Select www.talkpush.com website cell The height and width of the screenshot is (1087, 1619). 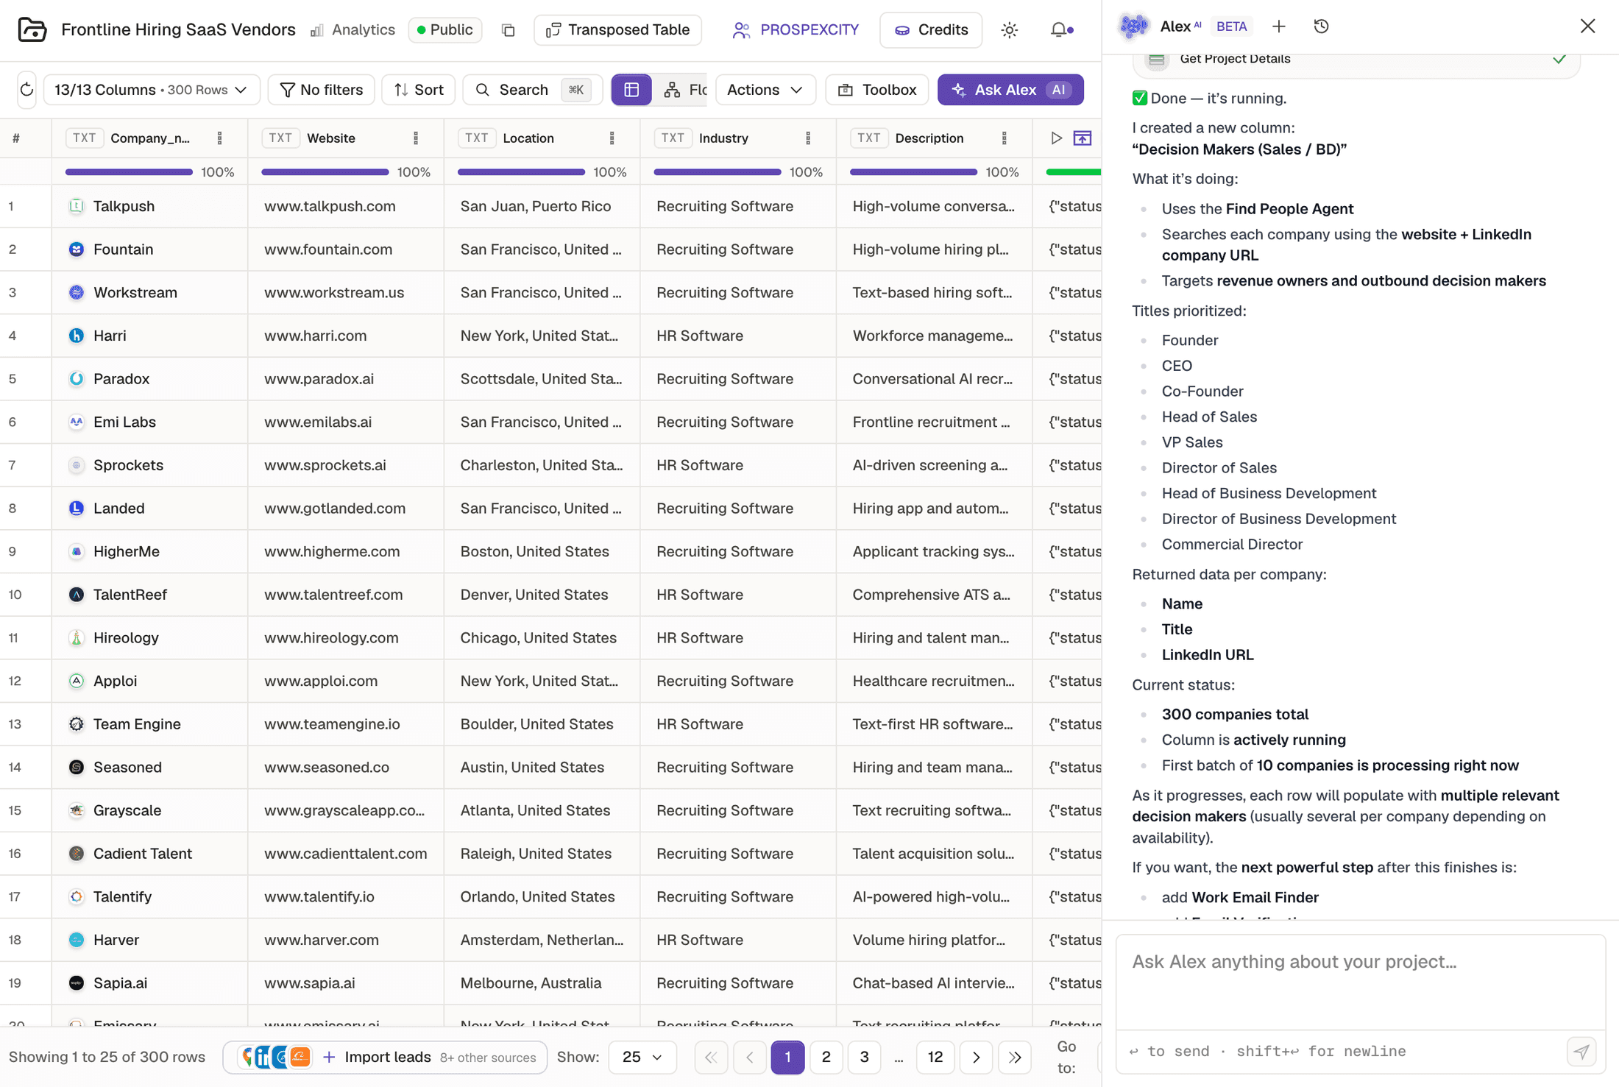click(x=346, y=206)
